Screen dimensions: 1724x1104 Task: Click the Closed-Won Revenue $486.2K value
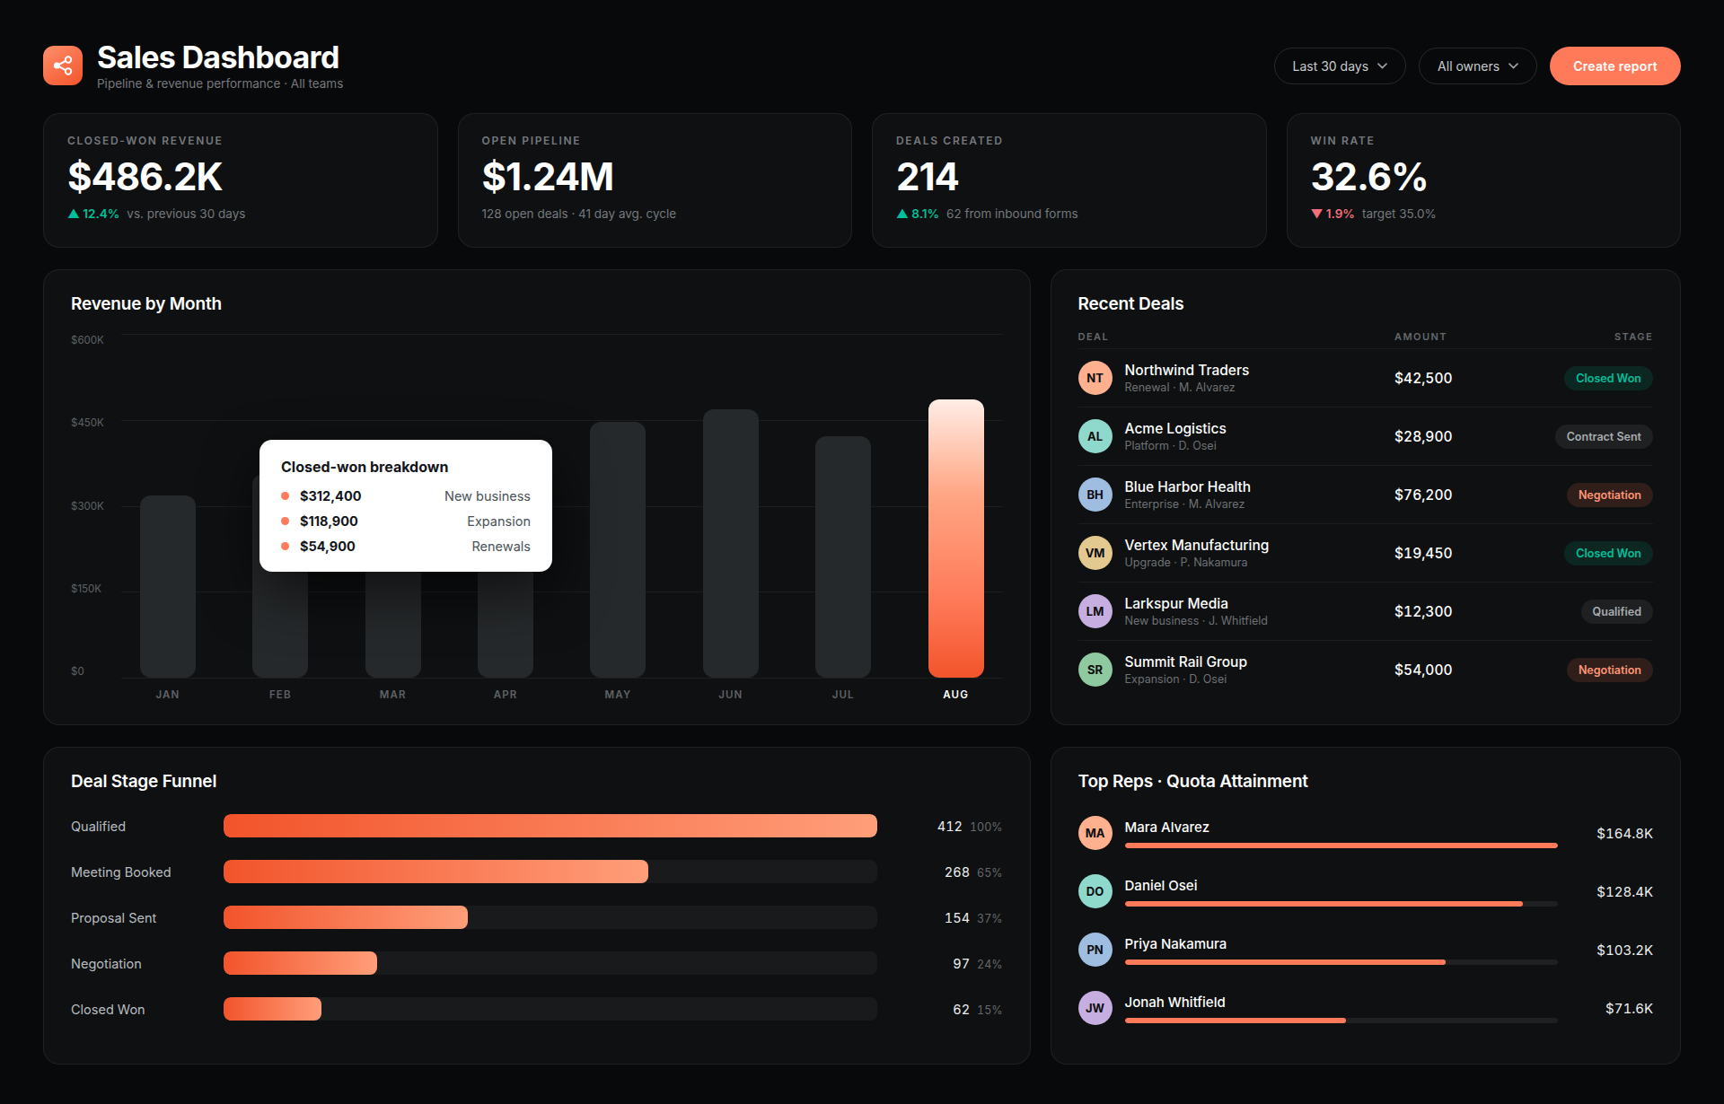point(145,177)
